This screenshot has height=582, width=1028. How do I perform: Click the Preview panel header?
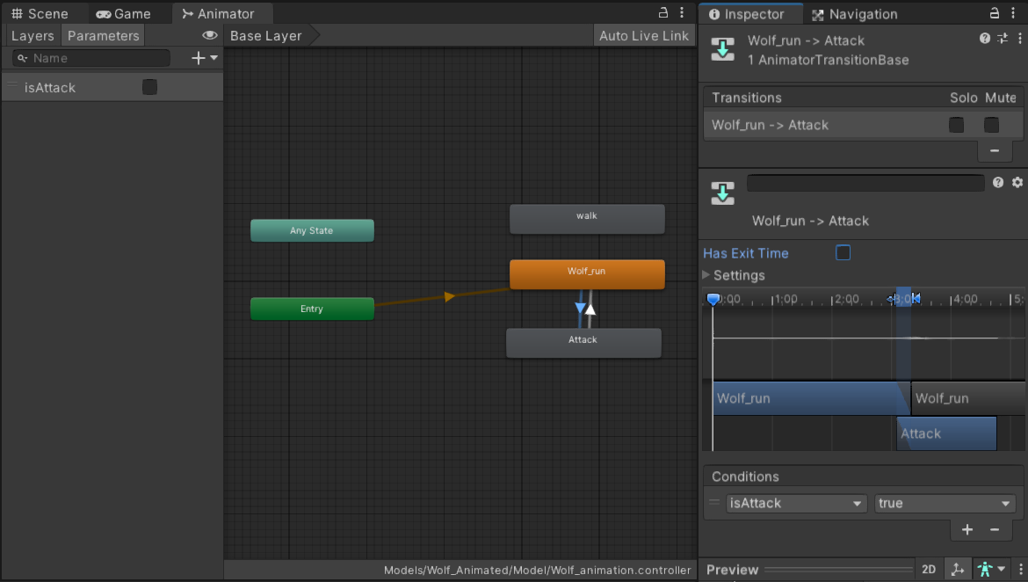(732, 570)
